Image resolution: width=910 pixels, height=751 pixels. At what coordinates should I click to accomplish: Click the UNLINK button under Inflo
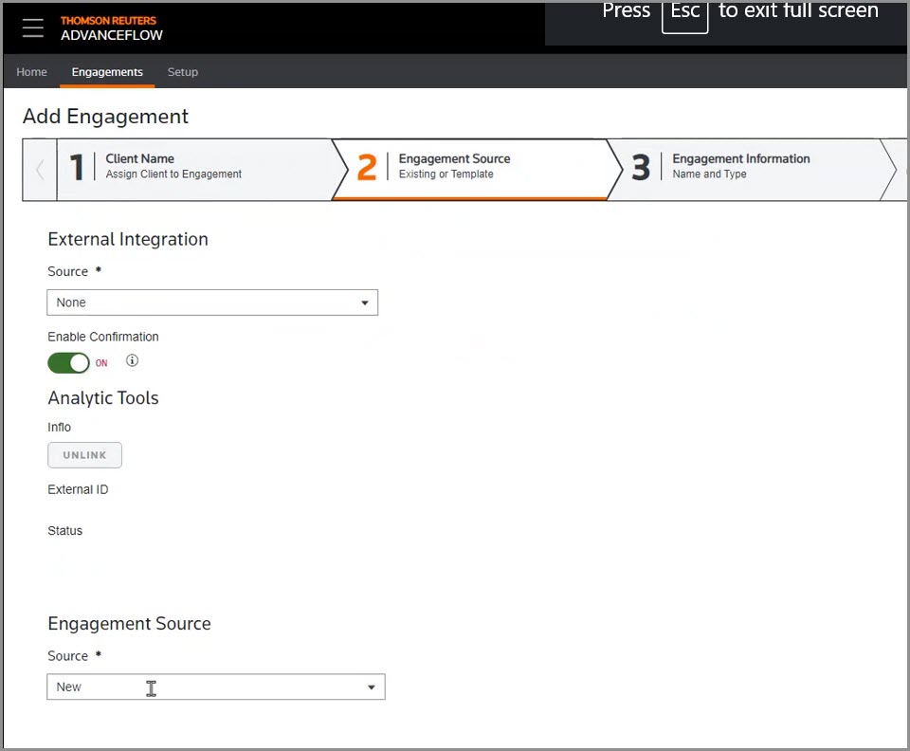click(x=84, y=454)
